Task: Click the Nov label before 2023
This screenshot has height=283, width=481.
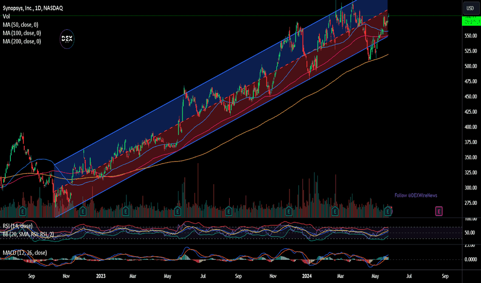Action: 66,276
